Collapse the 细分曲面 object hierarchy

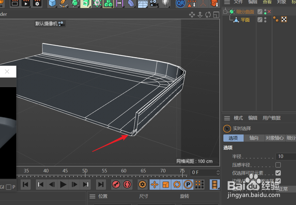[x=224, y=12]
